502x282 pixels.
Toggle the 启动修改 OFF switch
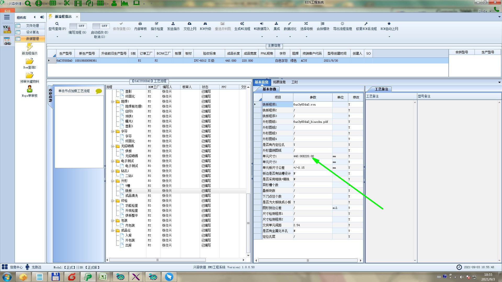100,26
